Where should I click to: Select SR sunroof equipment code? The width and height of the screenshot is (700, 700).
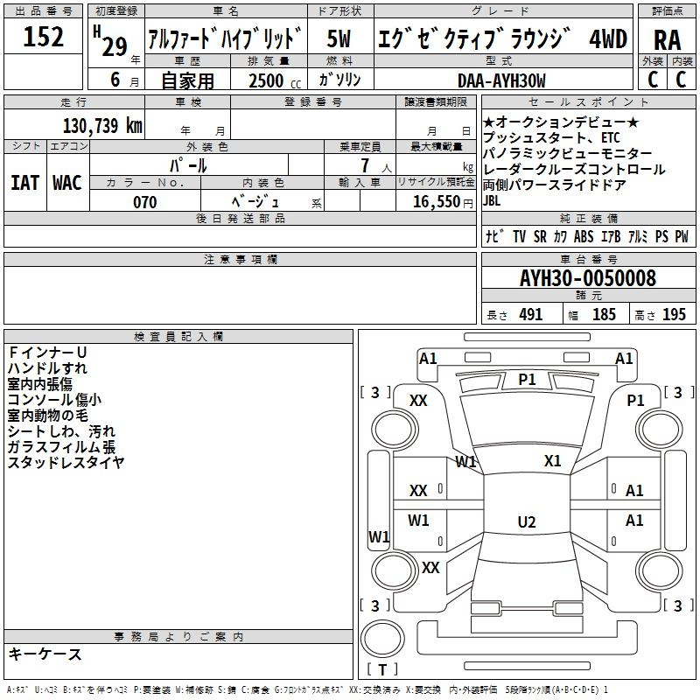point(540,236)
